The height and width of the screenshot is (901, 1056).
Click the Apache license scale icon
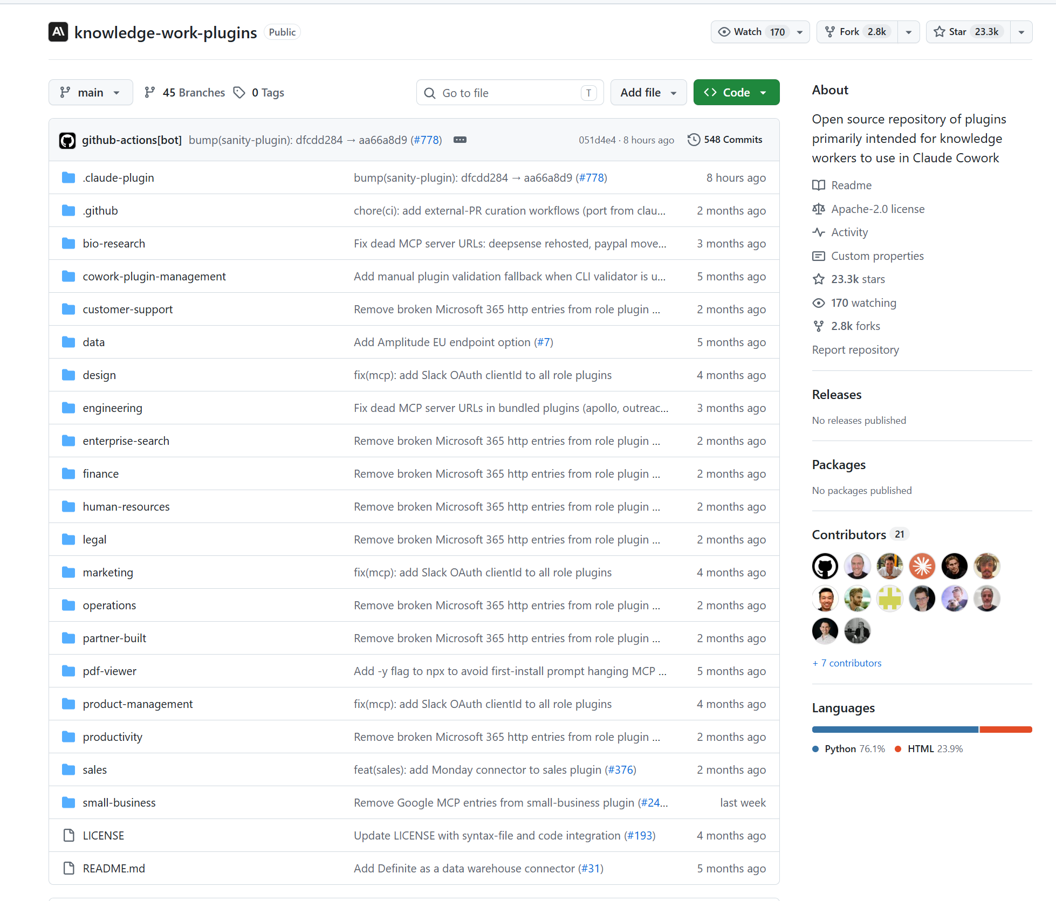[x=819, y=209]
